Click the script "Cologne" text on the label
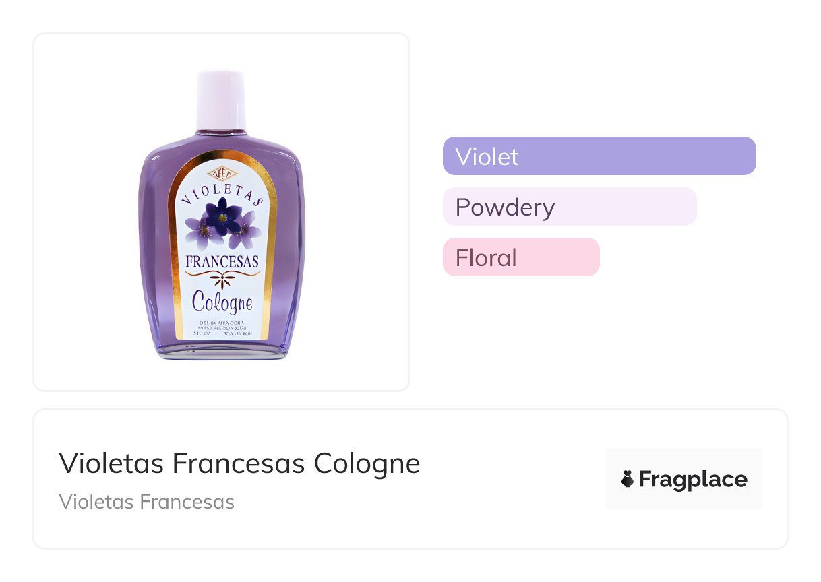Image resolution: width=821 pixels, height=582 pixels. [x=222, y=302]
